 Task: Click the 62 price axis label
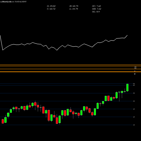(x=134, y=85)
